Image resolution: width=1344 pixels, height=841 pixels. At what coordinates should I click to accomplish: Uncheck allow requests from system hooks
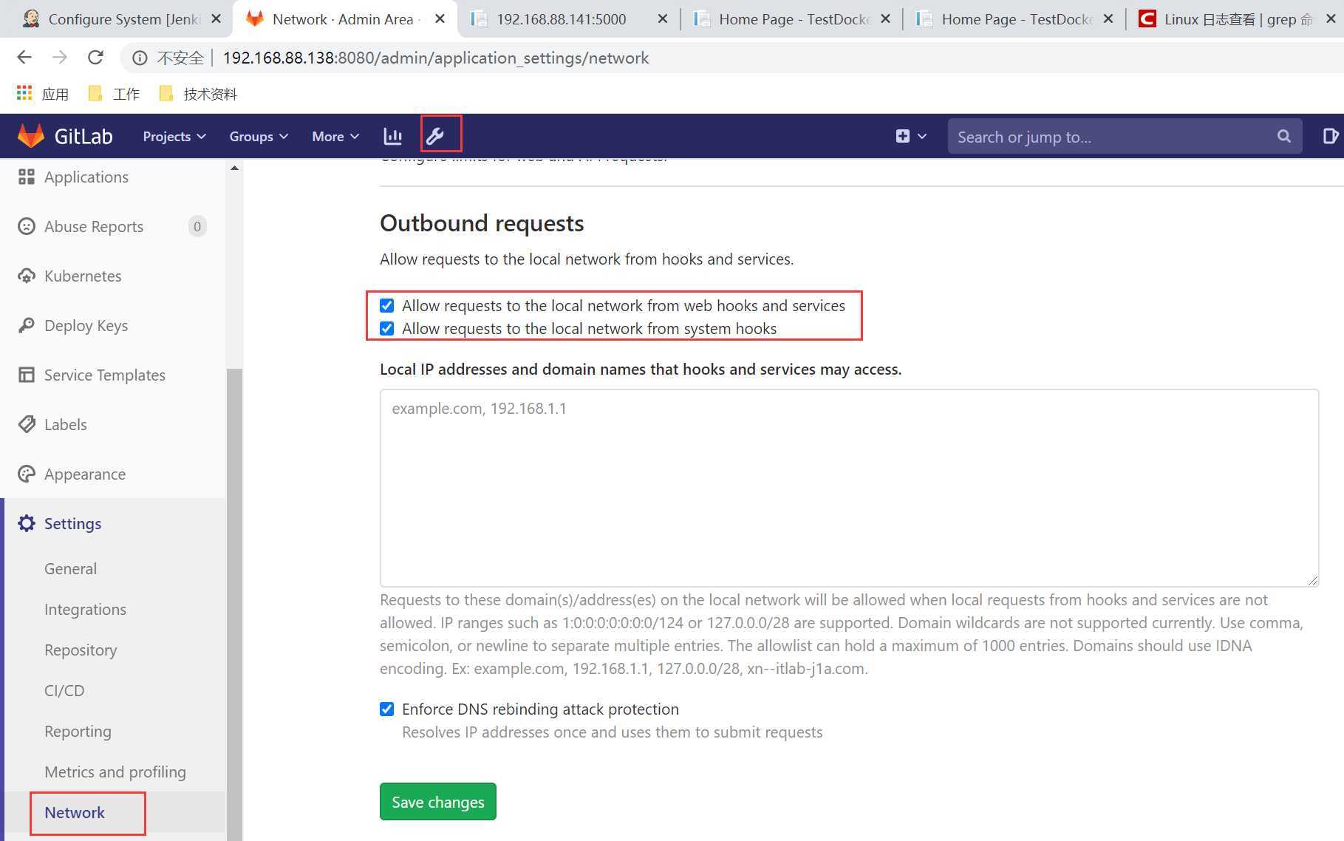pos(386,328)
